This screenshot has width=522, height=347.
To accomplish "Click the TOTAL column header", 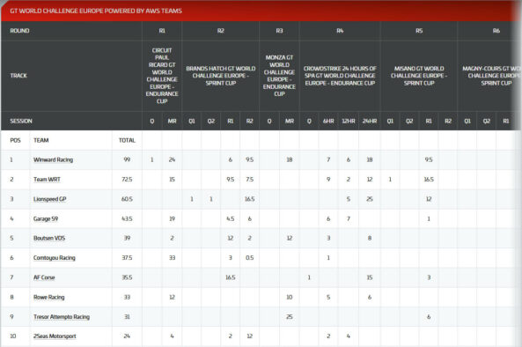I will 127,140.
